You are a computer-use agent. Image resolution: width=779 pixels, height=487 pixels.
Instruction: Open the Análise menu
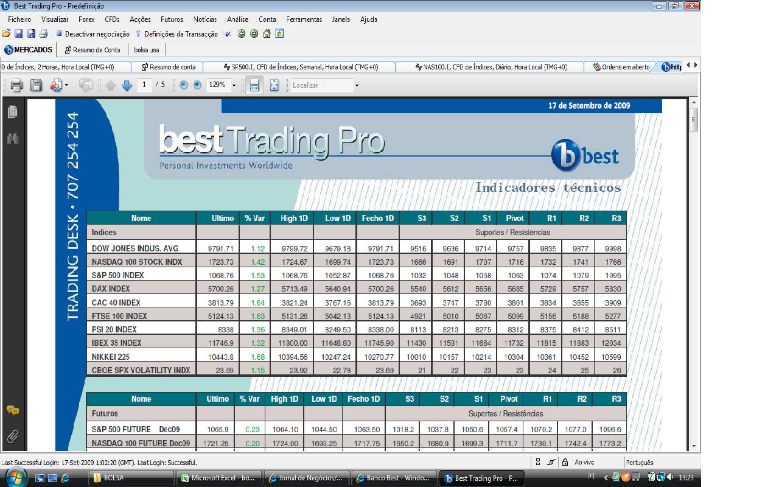point(237,19)
